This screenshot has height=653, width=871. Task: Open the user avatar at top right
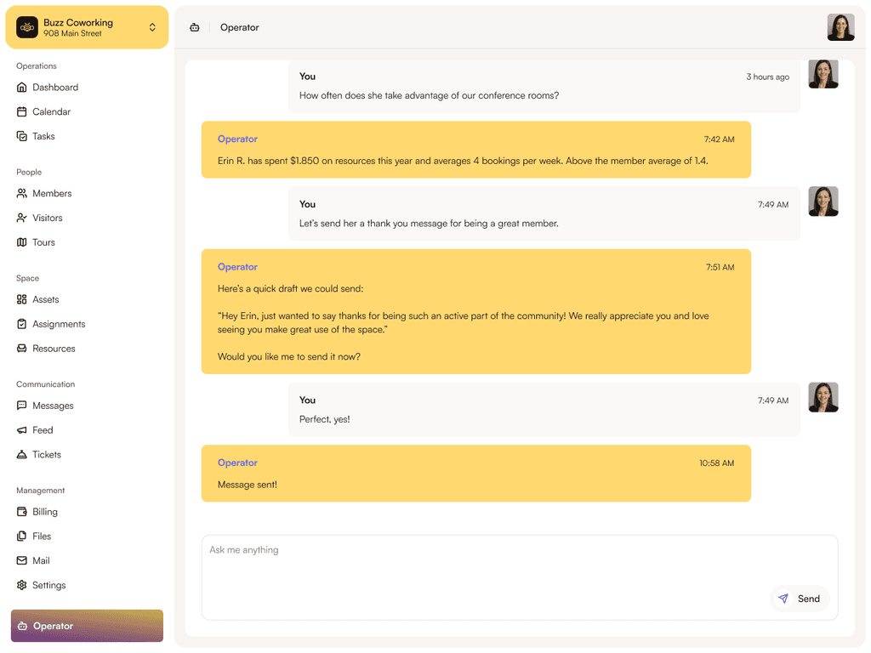(x=840, y=27)
